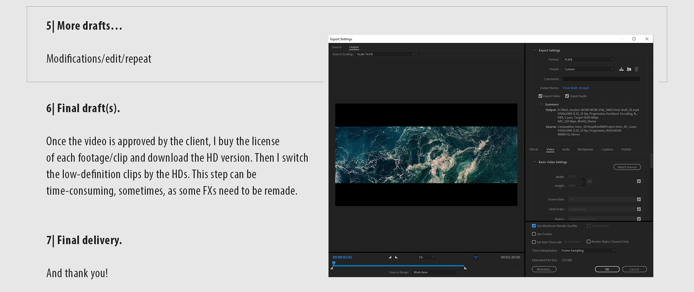Click the Delete Preset trash icon
The width and height of the screenshot is (694, 292).
click(637, 69)
